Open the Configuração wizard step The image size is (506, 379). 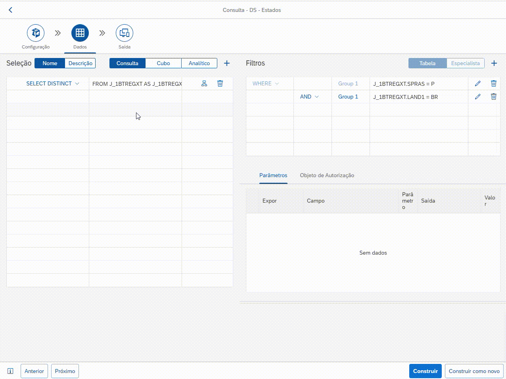coord(36,33)
